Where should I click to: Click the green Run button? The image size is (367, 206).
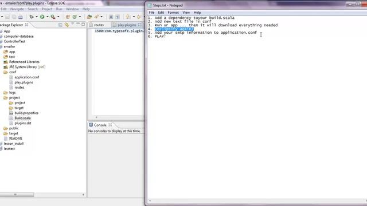[42, 17]
